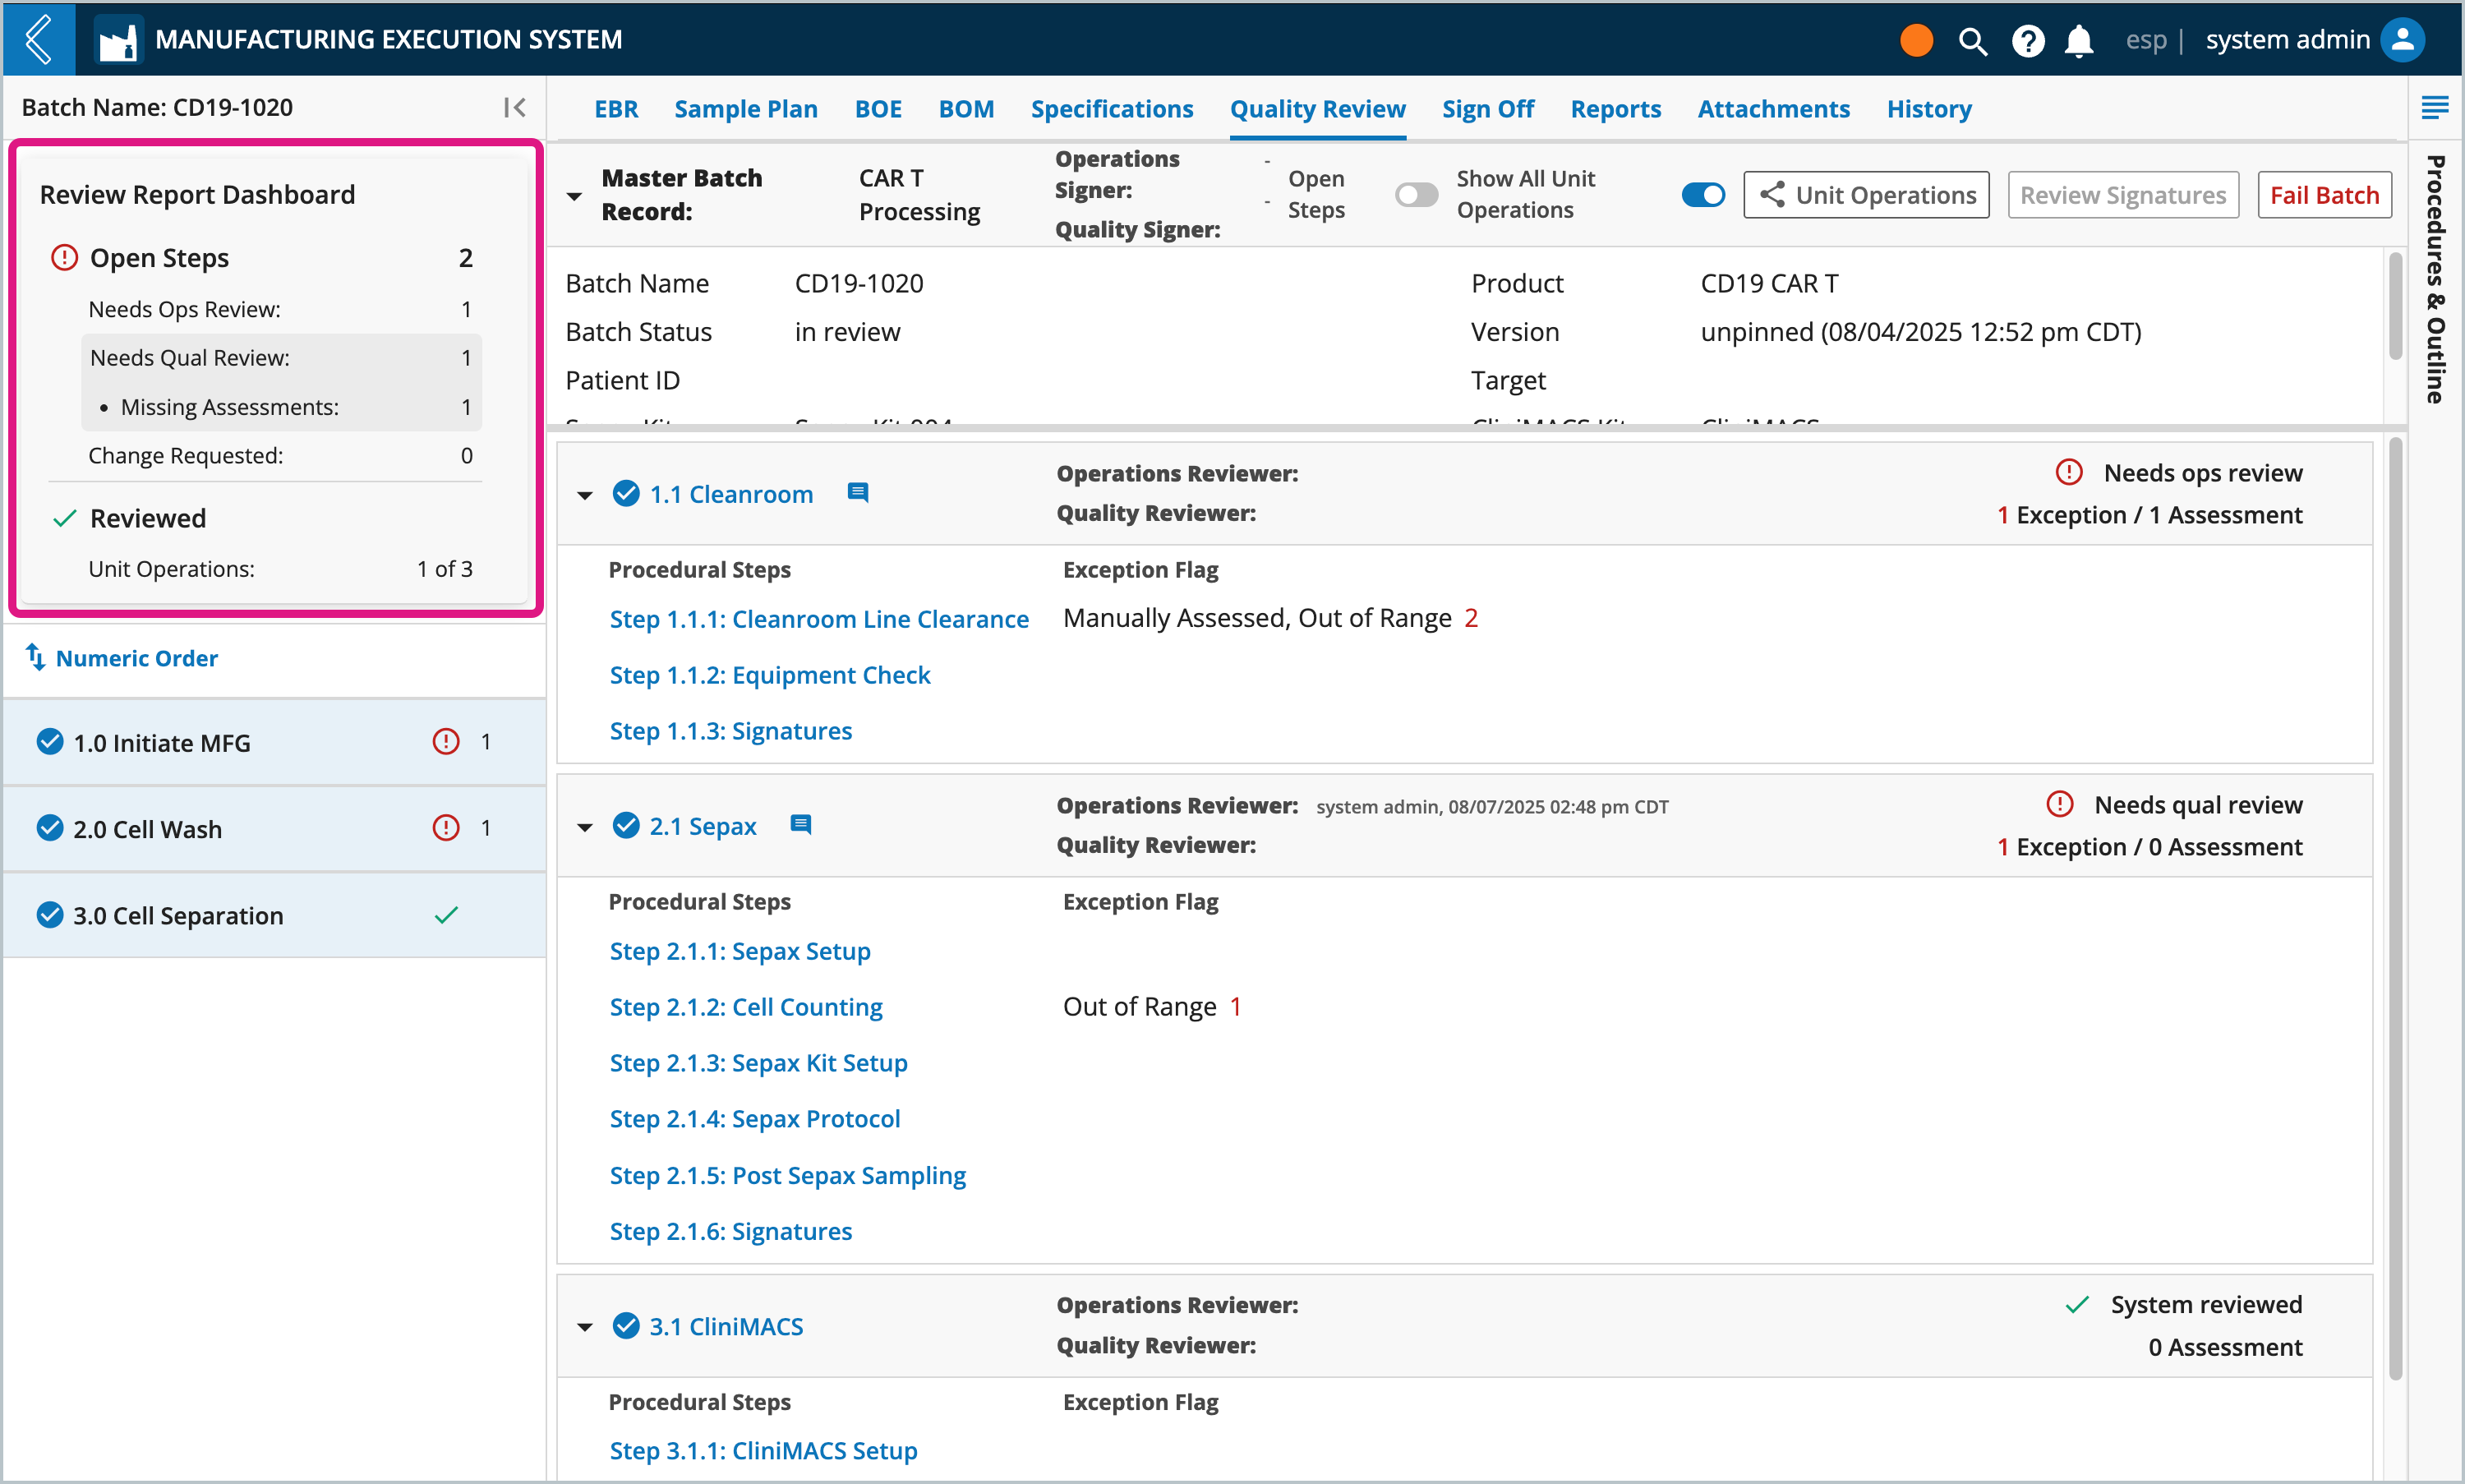
Task: Open the notifications bell
Action: [x=2080, y=41]
